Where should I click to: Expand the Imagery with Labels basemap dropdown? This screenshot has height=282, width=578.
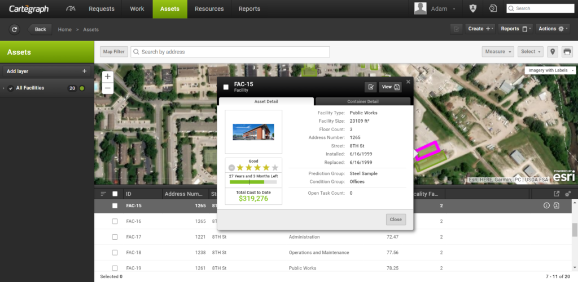pos(549,70)
